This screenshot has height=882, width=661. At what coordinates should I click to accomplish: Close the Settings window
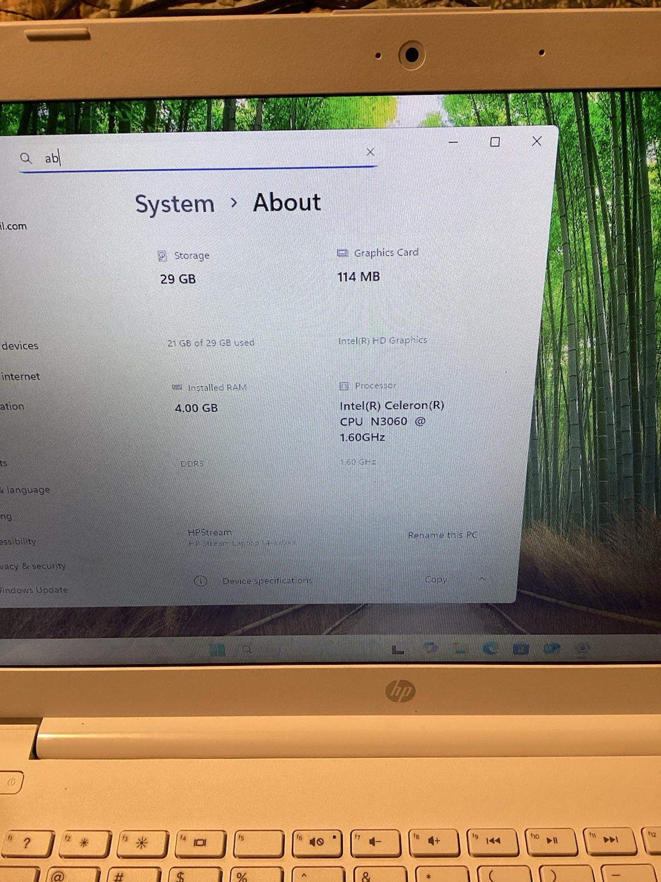pyautogui.click(x=537, y=141)
